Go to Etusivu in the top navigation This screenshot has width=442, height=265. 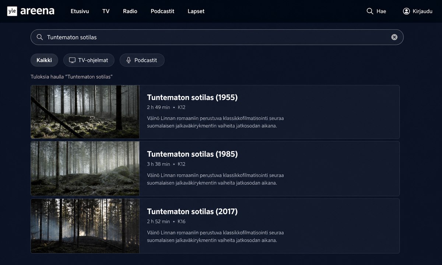(80, 11)
